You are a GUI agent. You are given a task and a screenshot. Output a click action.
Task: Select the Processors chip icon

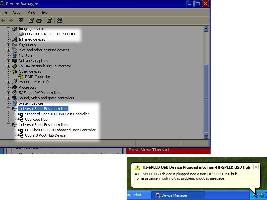coord(15,87)
